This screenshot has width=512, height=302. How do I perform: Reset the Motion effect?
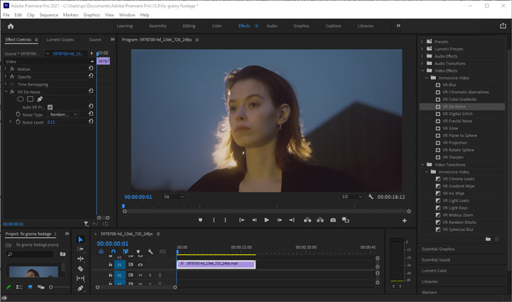pos(91,68)
